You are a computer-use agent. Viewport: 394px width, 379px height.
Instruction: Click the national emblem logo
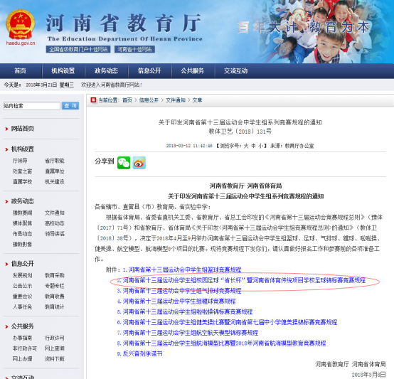[x=20, y=25]
